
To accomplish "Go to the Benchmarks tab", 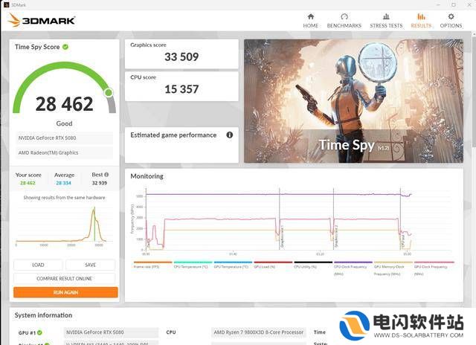I will 344,21.
